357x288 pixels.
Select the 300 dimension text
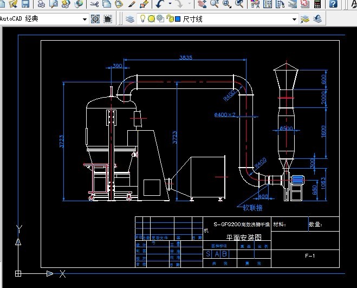[313, 163]
